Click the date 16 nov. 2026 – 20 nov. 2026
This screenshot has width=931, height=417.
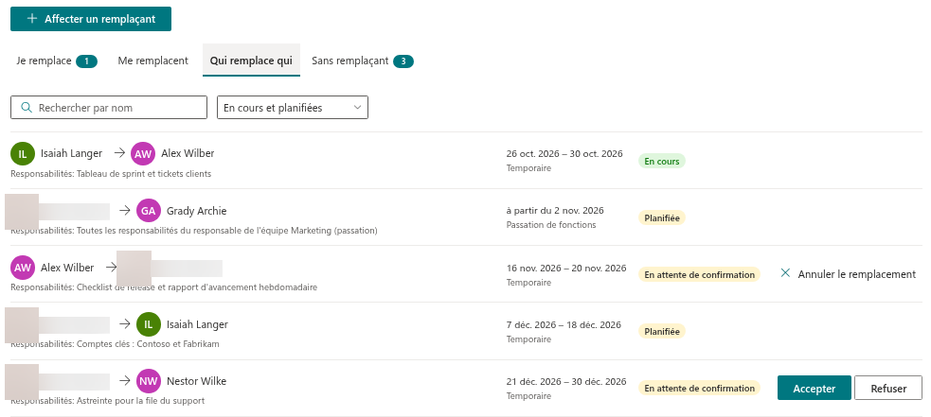tap(566, 268)
